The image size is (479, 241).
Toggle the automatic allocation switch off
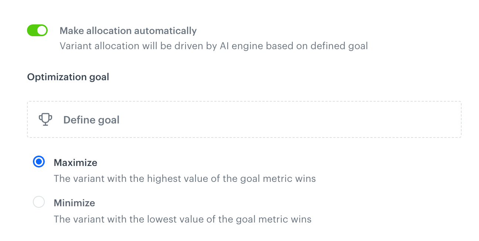(37, 30)
